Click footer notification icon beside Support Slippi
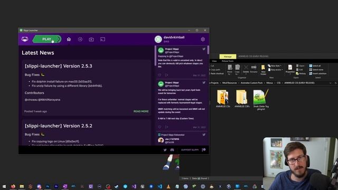The image size is (338, 190). point(204,150)
